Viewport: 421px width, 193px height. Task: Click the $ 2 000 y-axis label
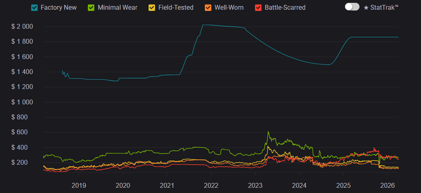[x=22, y=27]
